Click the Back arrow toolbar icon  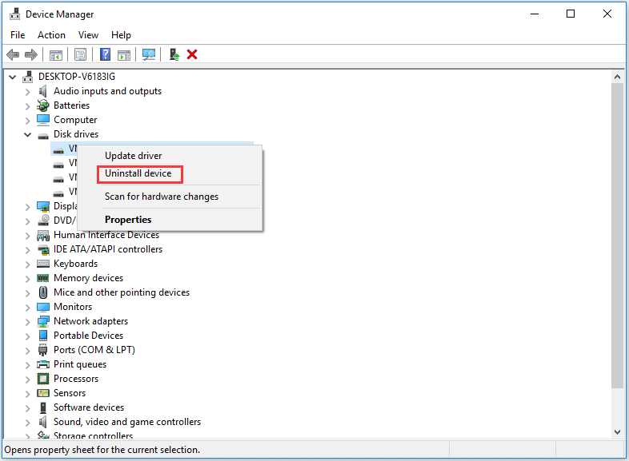(x=13, y=54)
